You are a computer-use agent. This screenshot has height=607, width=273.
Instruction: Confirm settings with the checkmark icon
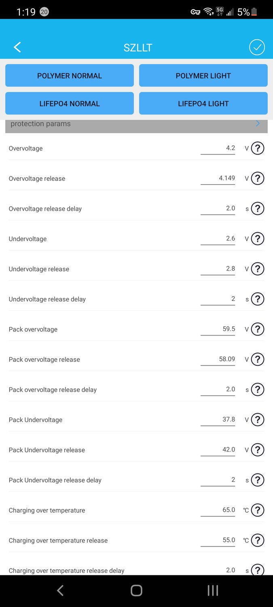[257, 47]
